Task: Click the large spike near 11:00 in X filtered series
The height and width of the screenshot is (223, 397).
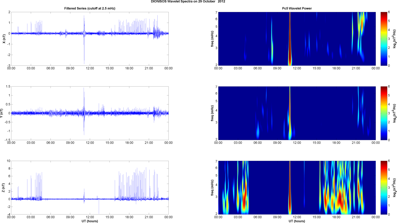Action: point(84,39)
